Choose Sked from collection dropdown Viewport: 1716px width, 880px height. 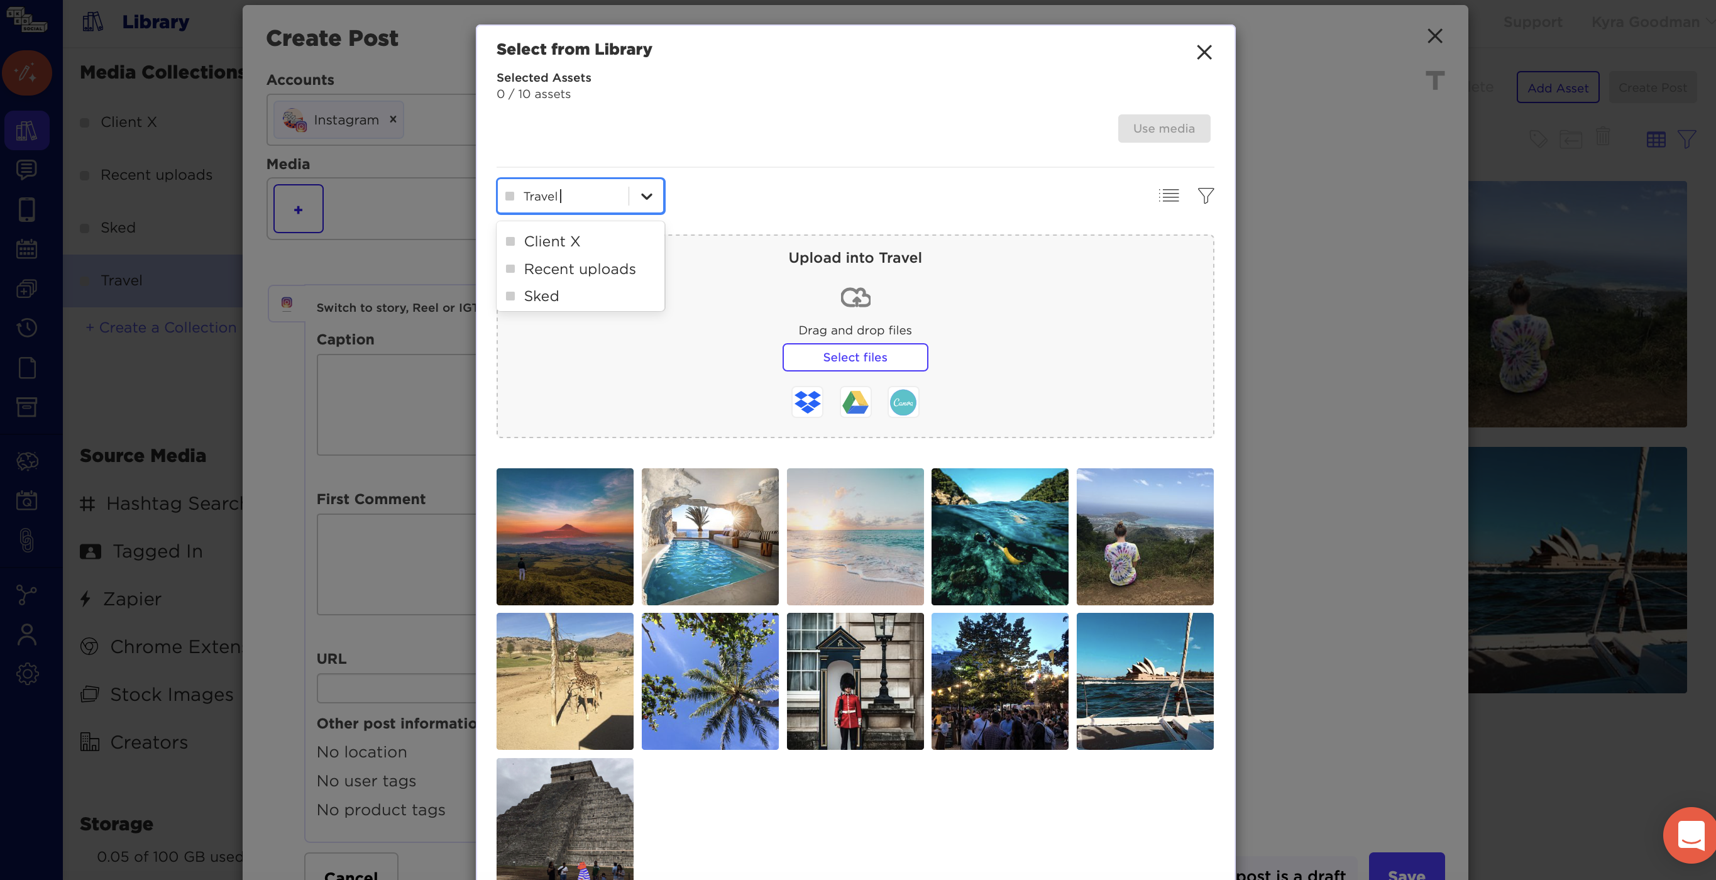pyautogui.click(x=580, y=296)
